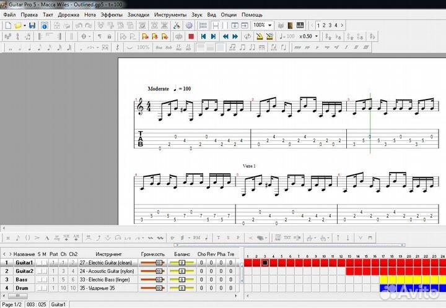Viewport: 446px width, 308px height.
Task: Click the scissors Cut icon
Action: (177, 25)
